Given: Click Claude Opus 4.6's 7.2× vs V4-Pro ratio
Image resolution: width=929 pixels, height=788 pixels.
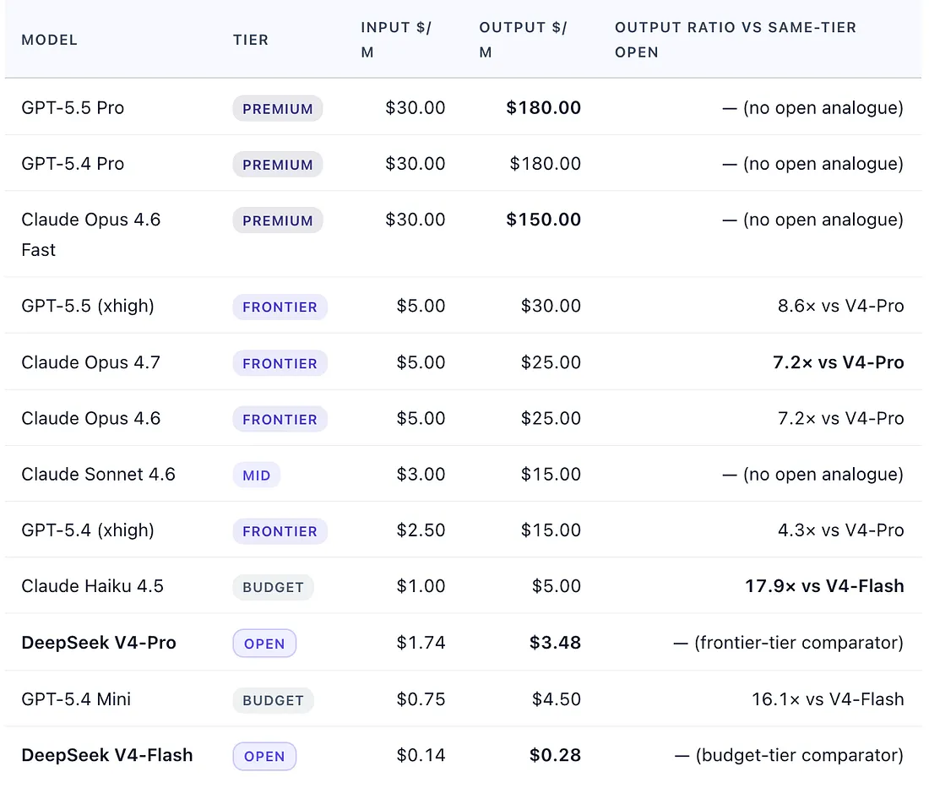Looking at the screenshot, I should pos(840,418).
